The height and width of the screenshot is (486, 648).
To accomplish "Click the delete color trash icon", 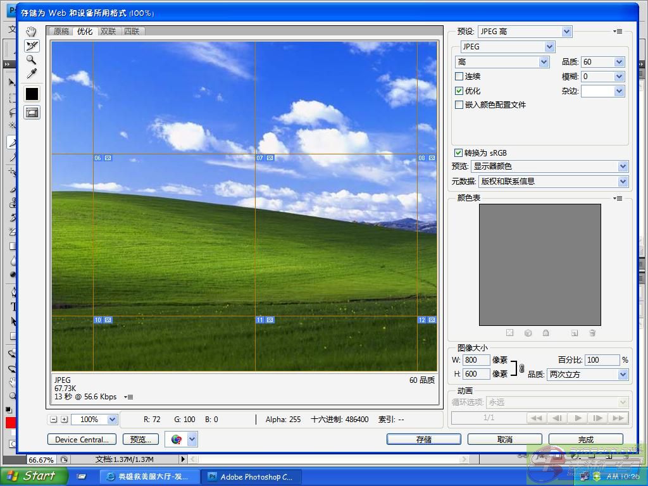I will (592, 333).
